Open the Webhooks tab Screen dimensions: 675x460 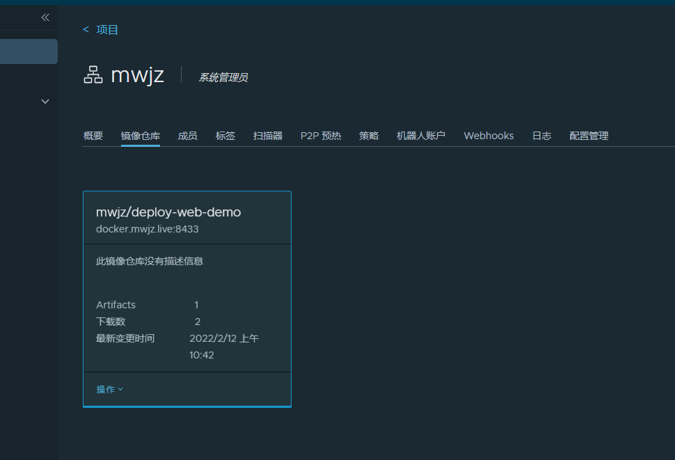[x=489, y=136]
